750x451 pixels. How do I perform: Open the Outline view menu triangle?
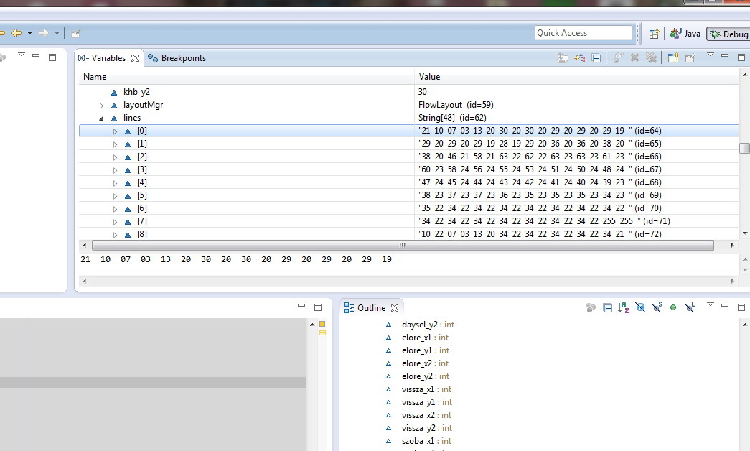711,304
